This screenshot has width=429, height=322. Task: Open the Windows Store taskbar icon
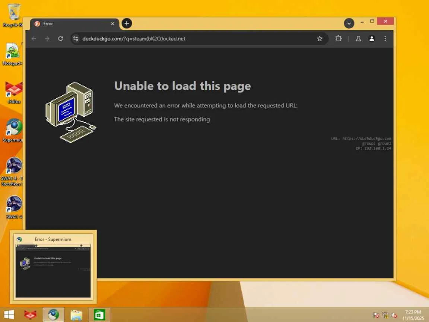click(x=99, y=315)
